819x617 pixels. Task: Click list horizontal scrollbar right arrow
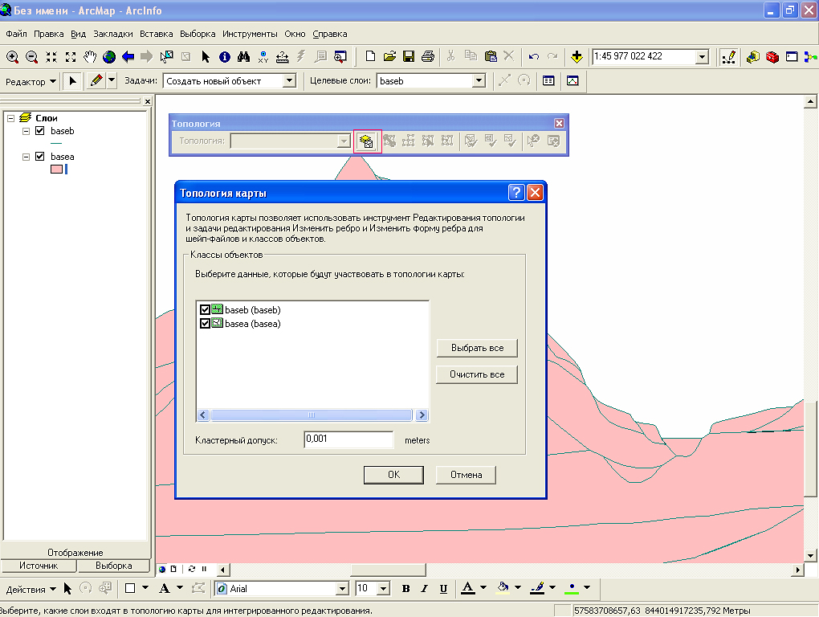[422, 415]
